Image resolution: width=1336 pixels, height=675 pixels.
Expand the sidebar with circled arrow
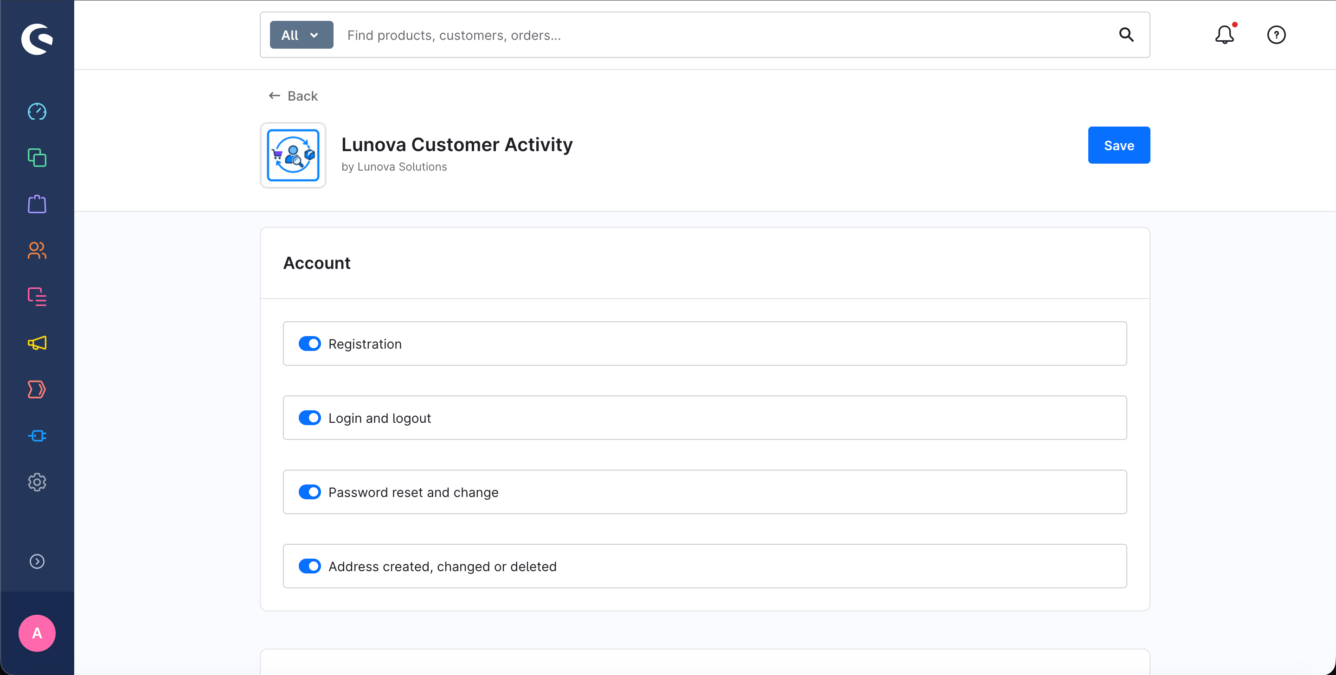point(37,561)
